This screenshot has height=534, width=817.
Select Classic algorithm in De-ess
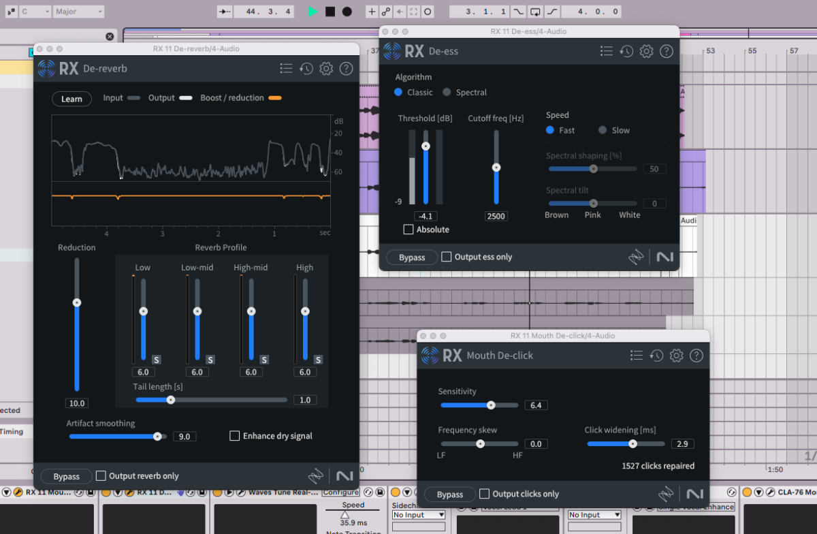coord(398,92)
